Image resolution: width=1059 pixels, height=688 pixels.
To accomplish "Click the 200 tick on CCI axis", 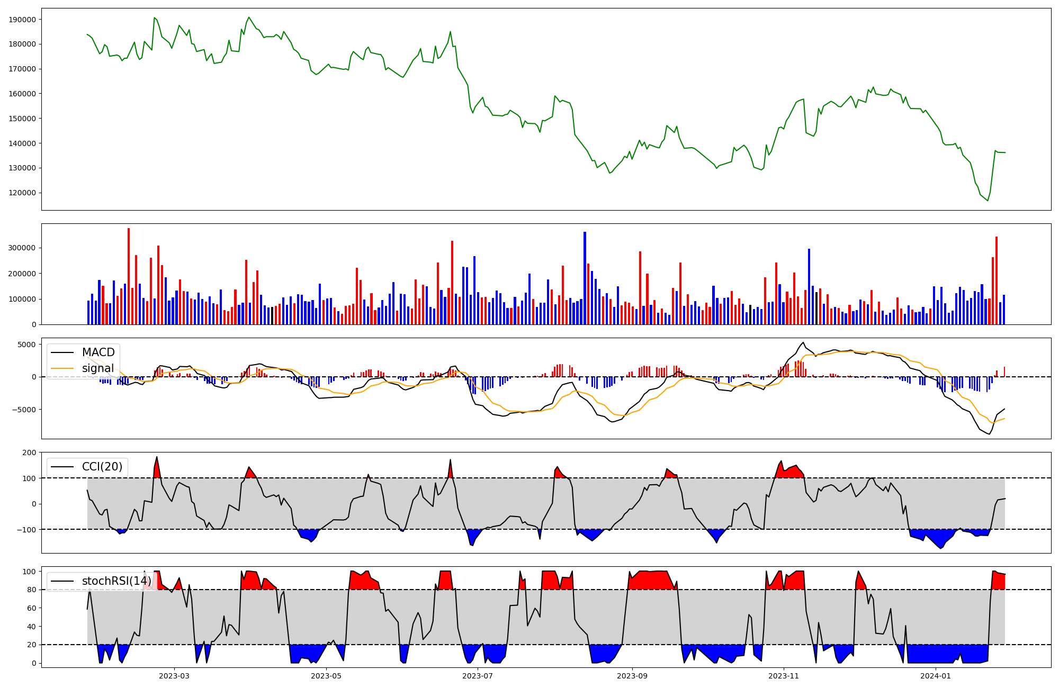I will point(30,452).
